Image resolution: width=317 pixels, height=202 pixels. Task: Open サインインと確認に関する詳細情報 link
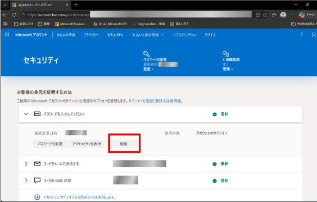pos(156,101)
